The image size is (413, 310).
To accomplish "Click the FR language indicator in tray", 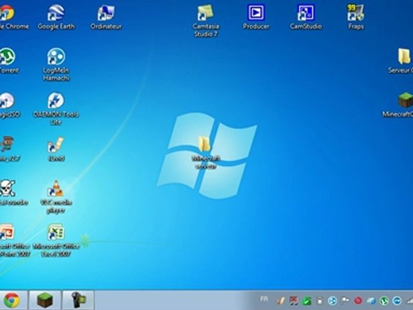I will [264, 299].
